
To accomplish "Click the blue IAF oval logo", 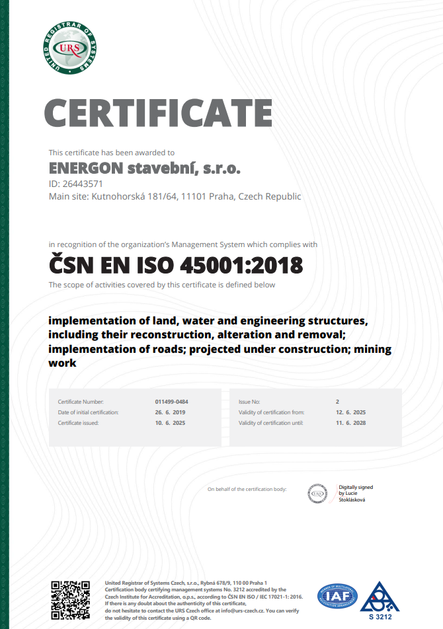I will [337, 597].
